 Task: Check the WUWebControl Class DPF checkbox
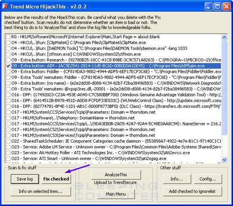point(8,101)
